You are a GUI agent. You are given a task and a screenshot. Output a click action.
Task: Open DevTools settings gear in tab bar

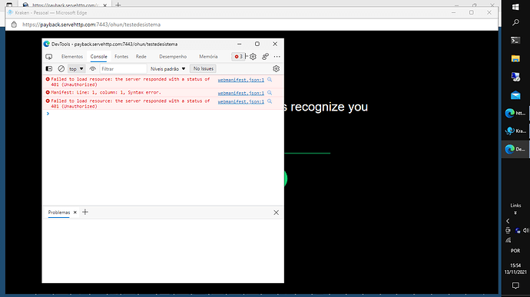253,57
